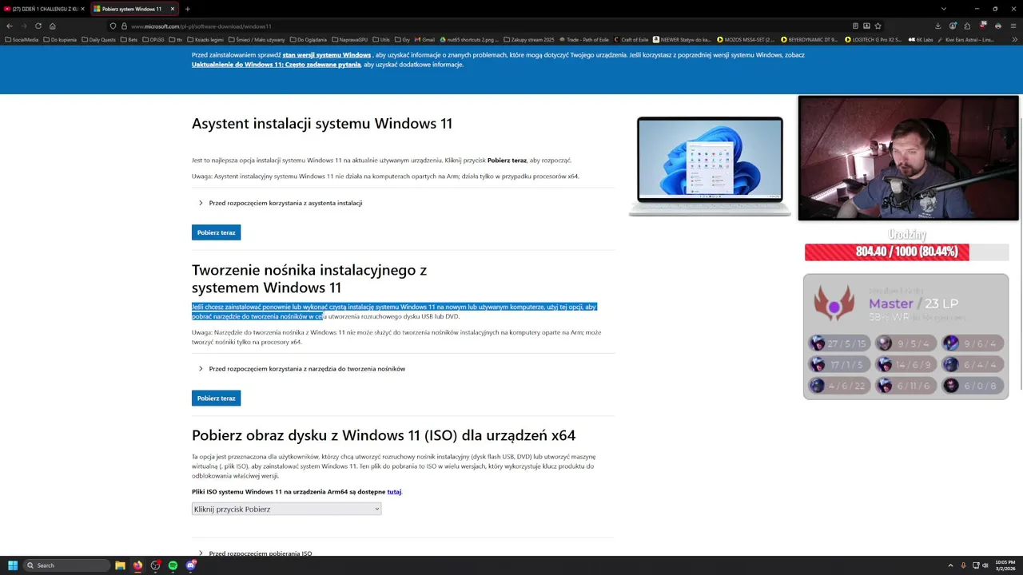Open Craft of Exile bookmark
The height and width of the screenshot is (575, 1023).
[x=631, y=39]
